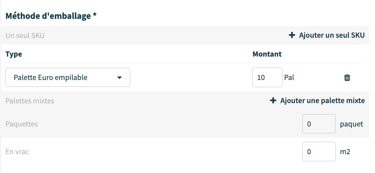Image resolution: width=375 pixels, height=173 pixels.
Task: Click the Paquettes row label
Action: click(21, 124)
